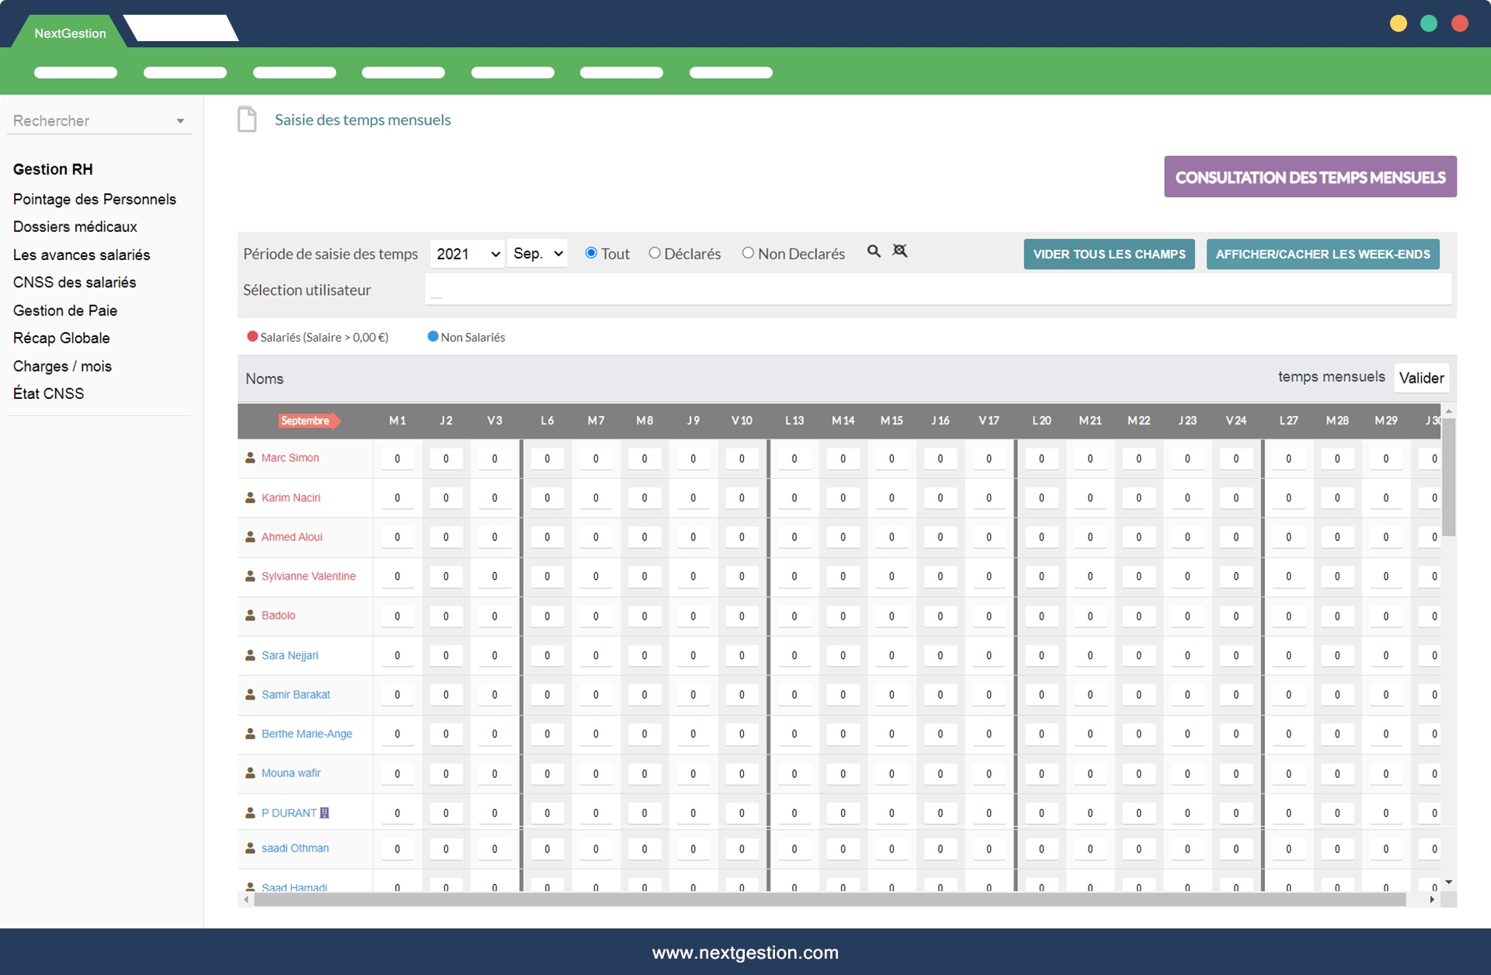The width and height of the screenshot is (1491, 975).
Task: Click the document icon beside page title
Action: pos(247,120)
